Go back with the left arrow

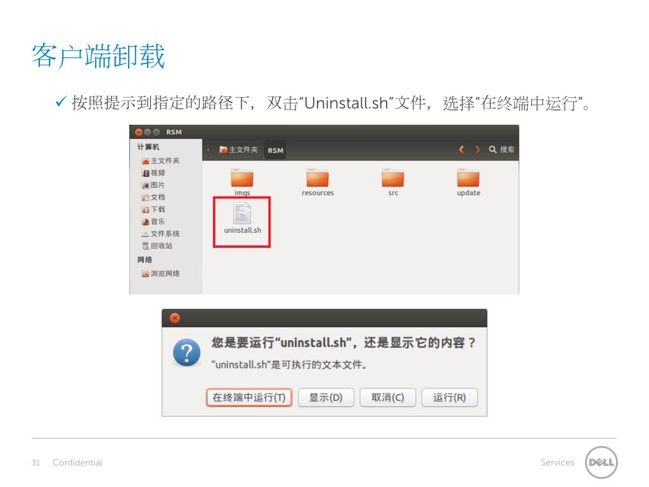pyautogui.click(x=461, y=150)
